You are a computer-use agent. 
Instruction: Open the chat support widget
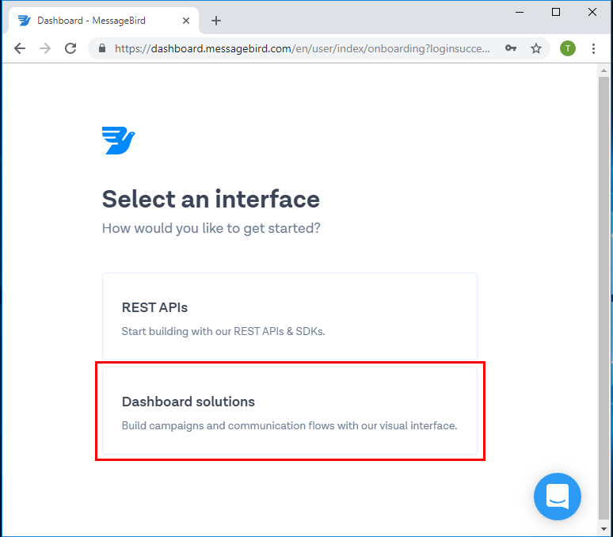(x=557, y=497)
